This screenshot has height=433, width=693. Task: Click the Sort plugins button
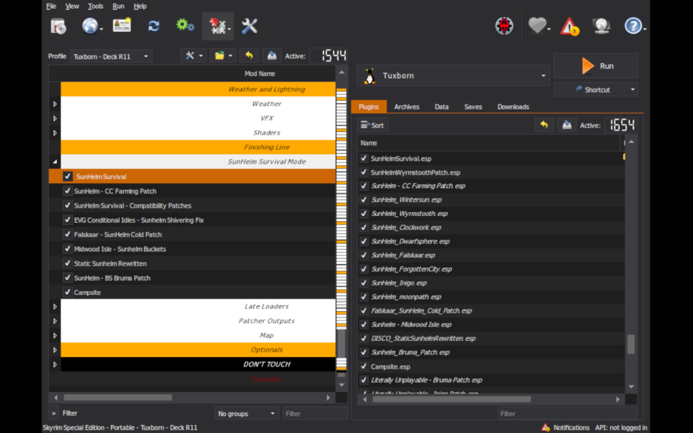[x=372, y=125]
